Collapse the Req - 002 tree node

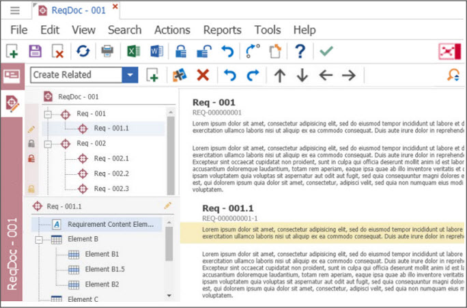pyautogui.click(x=48, y=144)
